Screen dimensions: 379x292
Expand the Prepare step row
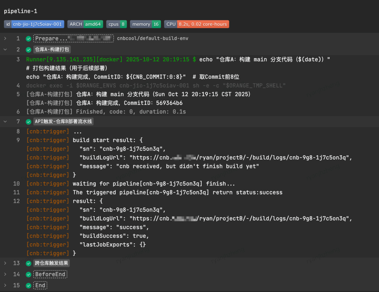click(x=5, y=38)
